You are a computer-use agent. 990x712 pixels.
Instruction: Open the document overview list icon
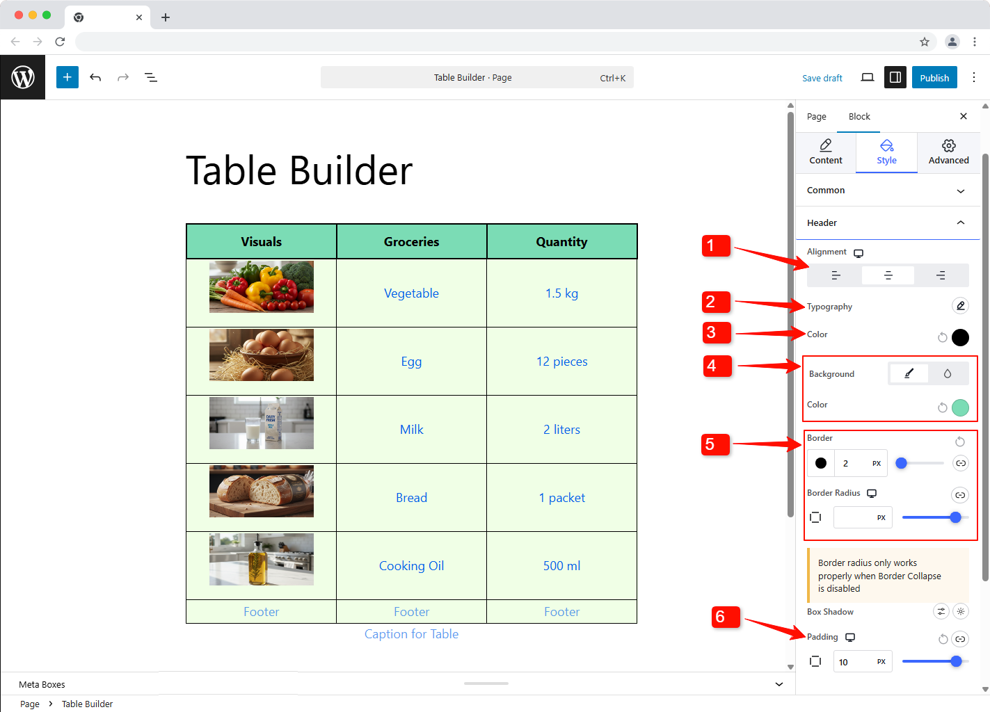(150, 77)
